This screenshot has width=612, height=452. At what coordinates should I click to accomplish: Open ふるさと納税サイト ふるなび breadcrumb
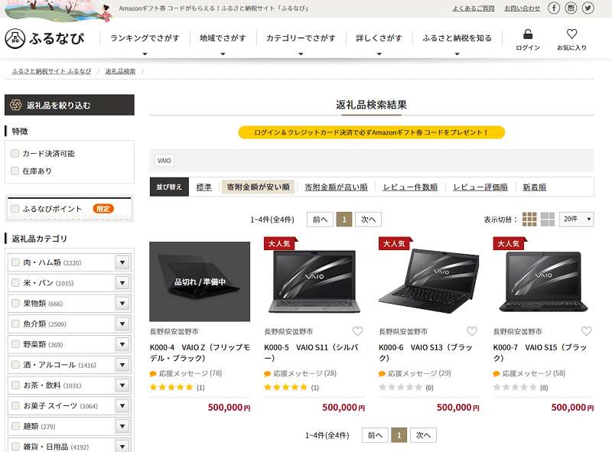click(x=51, y=71)
